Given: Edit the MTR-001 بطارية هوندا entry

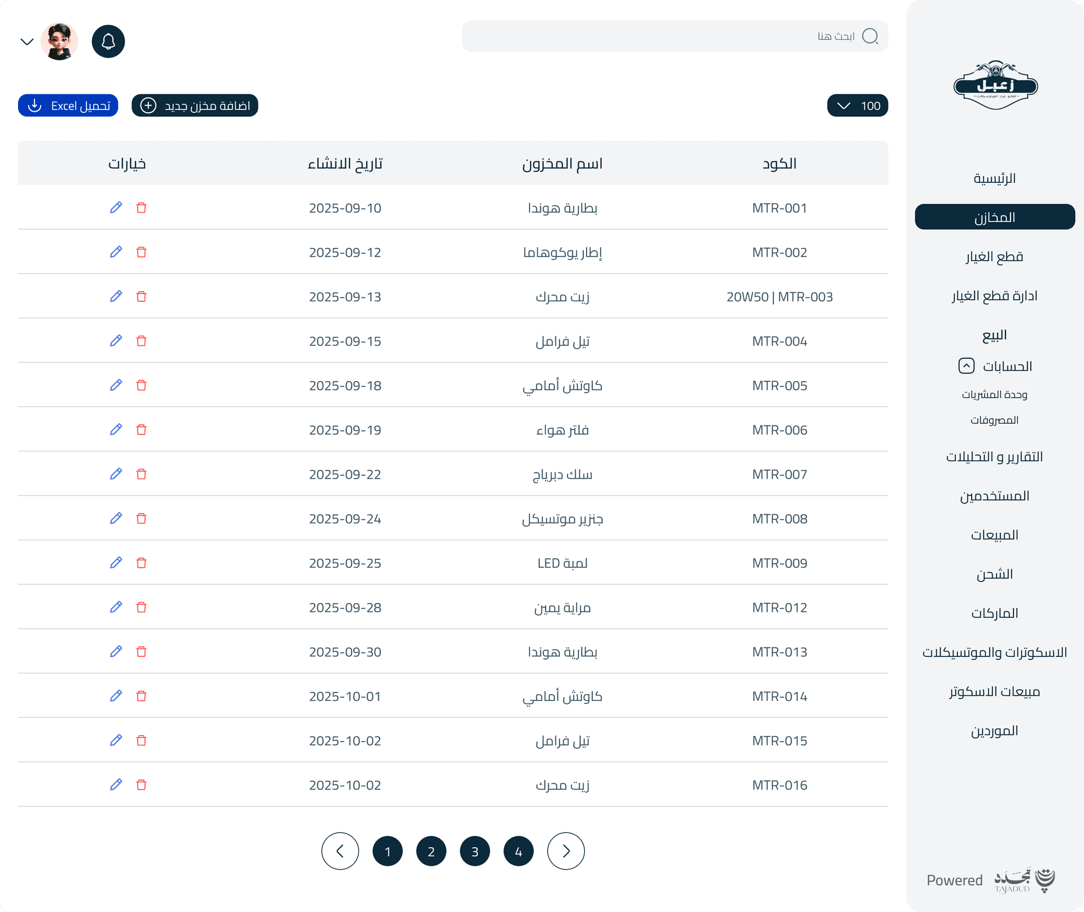Looking at the screenshot, I should pos(116,208).
